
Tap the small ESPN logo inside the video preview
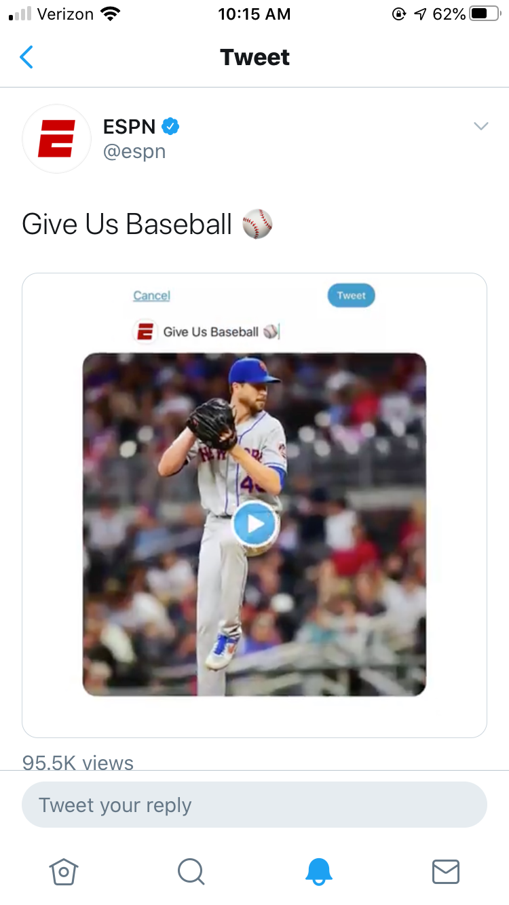tap(145, 332)
